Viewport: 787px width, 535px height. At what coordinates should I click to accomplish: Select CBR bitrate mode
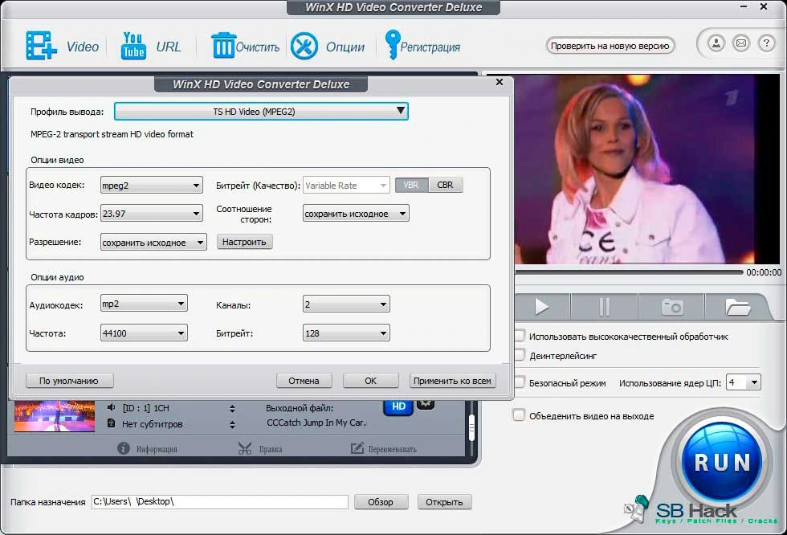445,185
